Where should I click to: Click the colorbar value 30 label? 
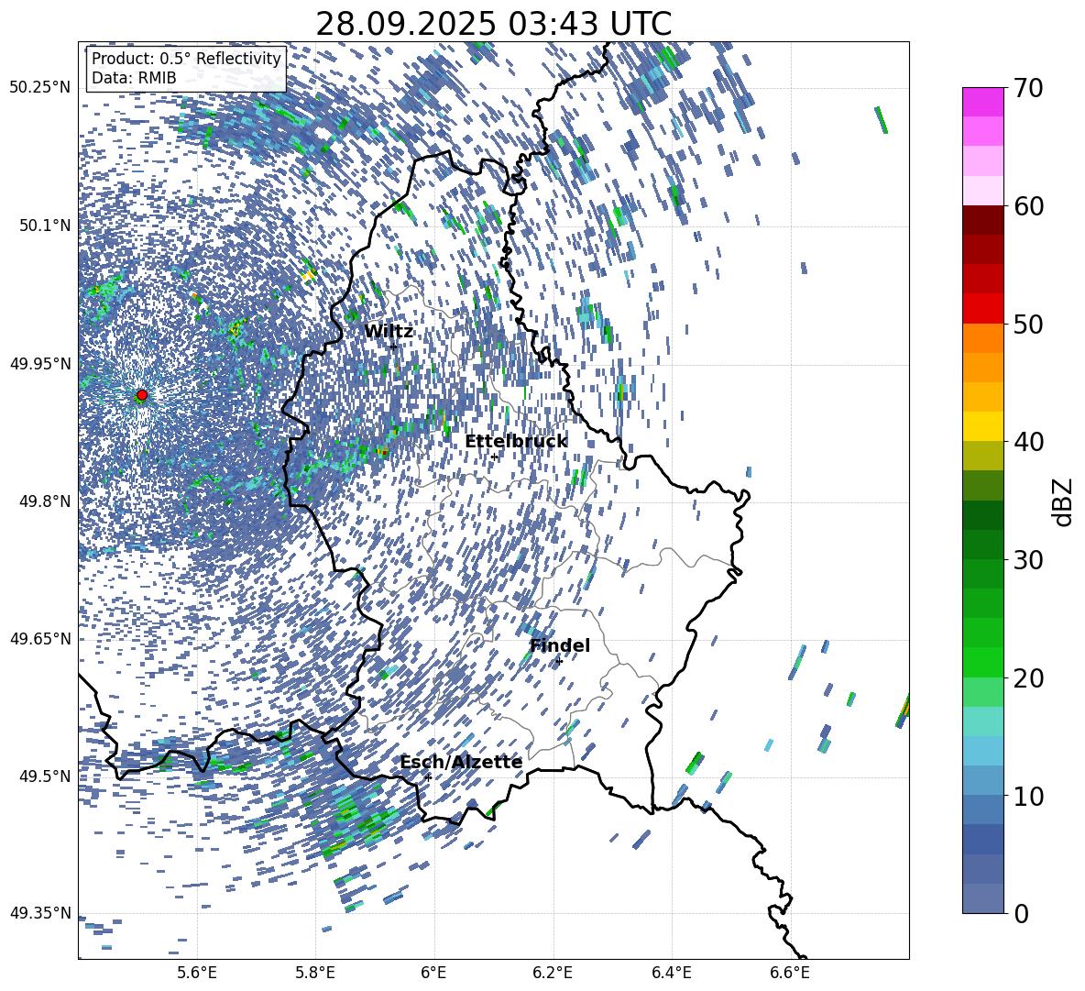[1028, 560]
